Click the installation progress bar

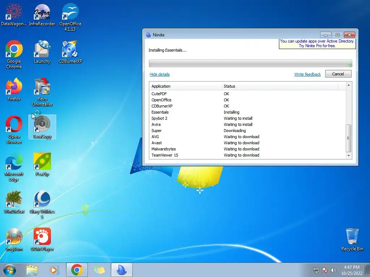[x=250, y=63]
